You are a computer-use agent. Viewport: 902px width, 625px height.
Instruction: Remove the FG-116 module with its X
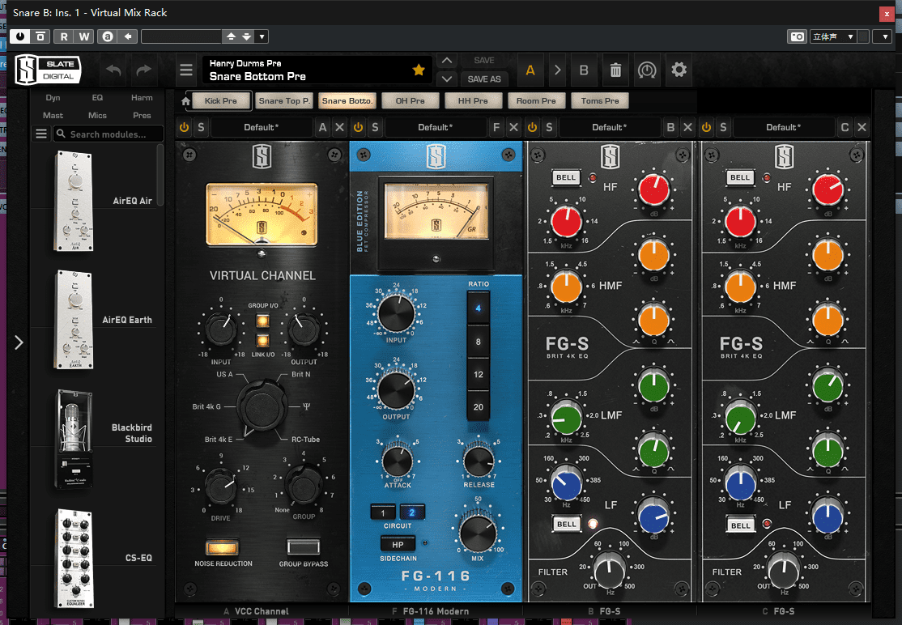tap(513, 127)
